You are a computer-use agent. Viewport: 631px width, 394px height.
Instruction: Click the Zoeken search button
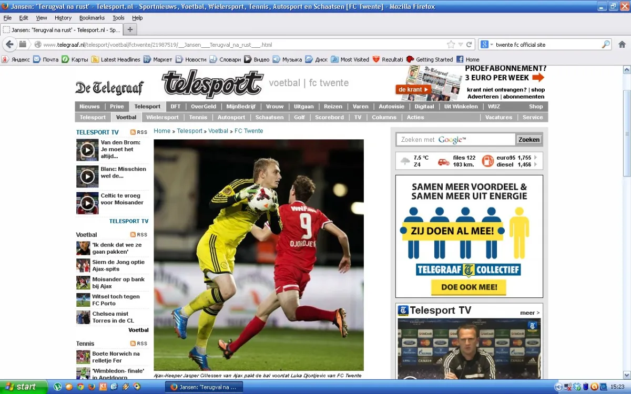[529, 139]
